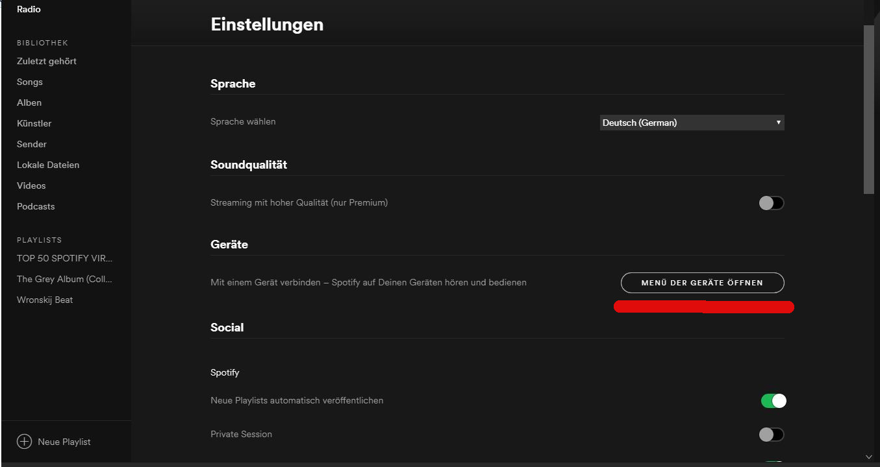Screen dimensions: 880x467
Task: Open Lokale Dateien
Action: tap(48, 165)
